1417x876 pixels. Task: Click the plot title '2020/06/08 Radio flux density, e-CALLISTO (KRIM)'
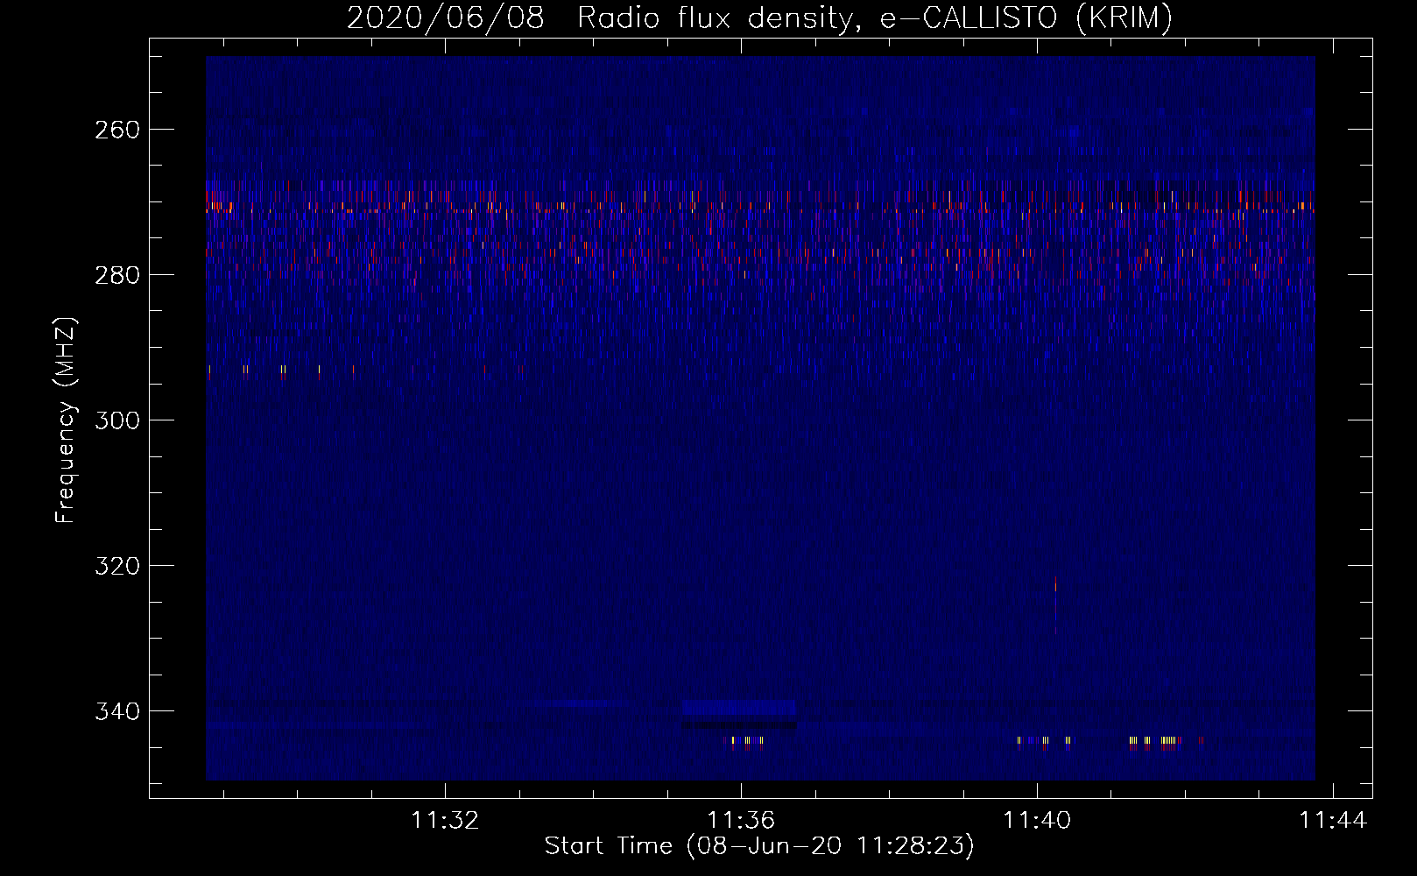pos(759,18)
